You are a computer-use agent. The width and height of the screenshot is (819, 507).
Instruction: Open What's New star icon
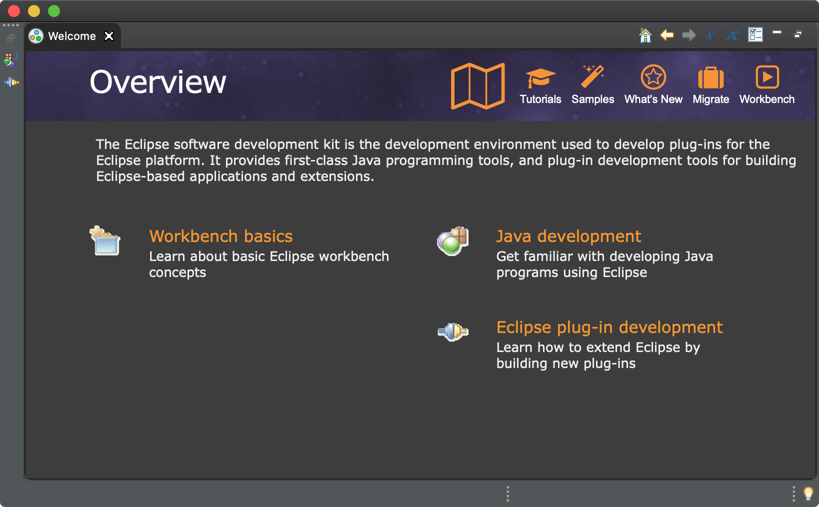point(653,77)
